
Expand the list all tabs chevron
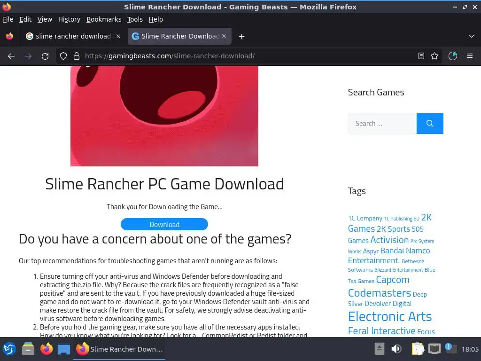tap(472, 36)
